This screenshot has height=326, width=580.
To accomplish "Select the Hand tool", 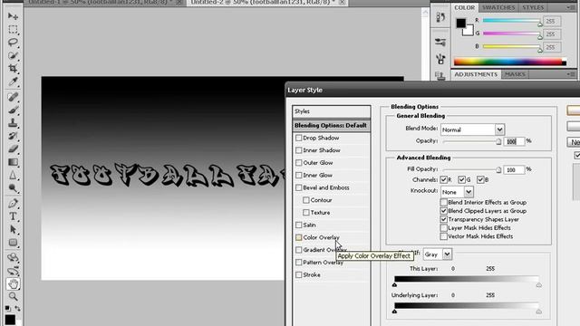I will [x=13, y=283].
